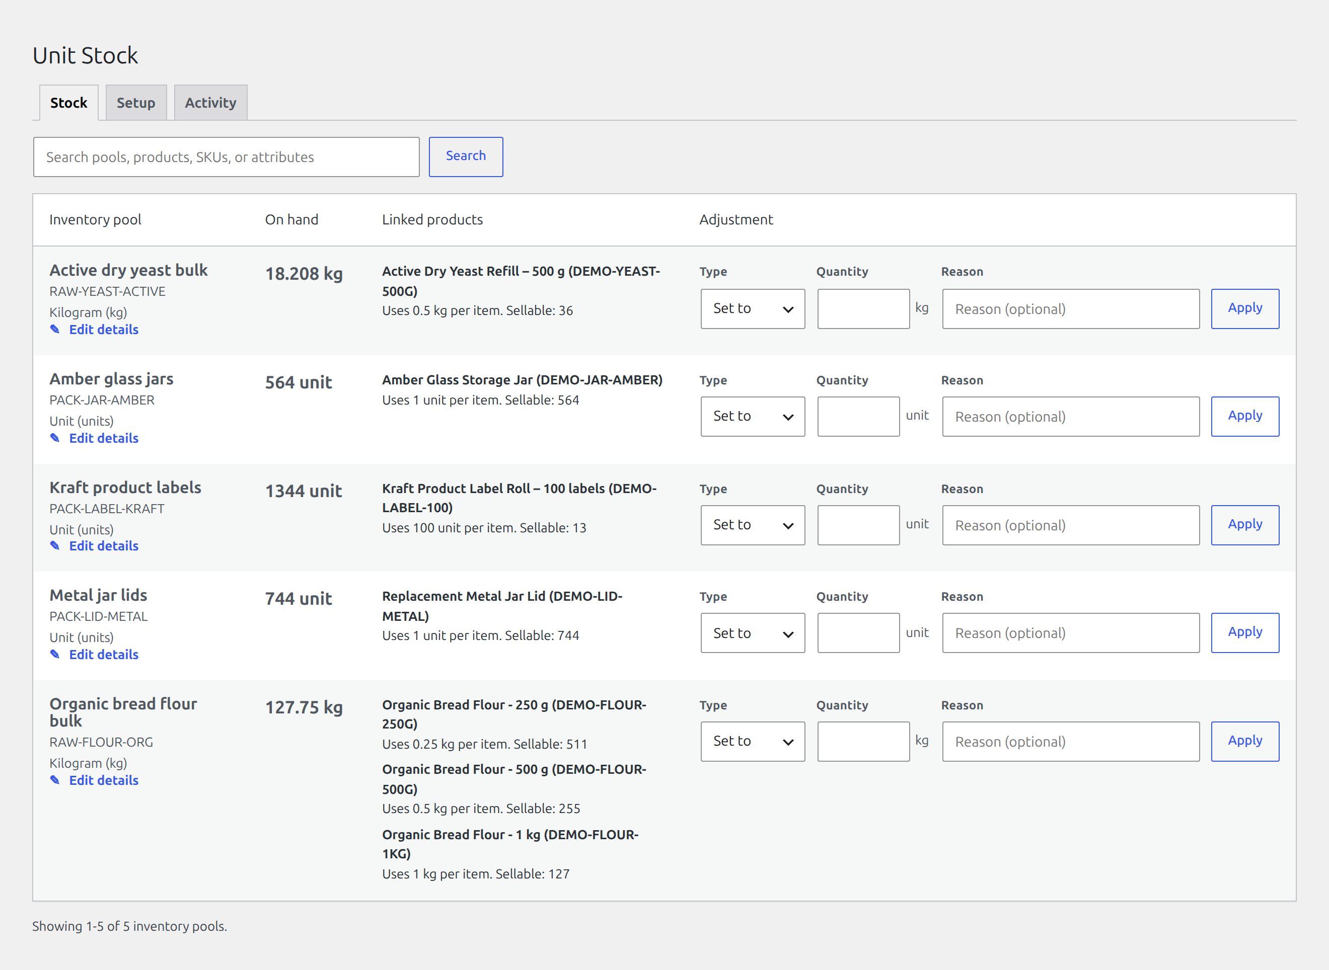Click linked product Kraft Product Label Roll
Viewport: 1329px width, 970px height.
pos(520,498)
